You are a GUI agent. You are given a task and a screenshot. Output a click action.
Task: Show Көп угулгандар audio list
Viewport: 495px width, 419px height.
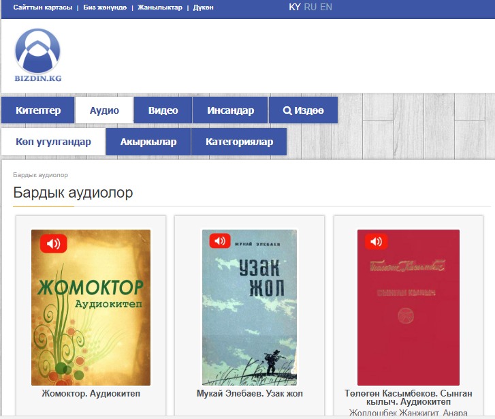click(53, 142)
